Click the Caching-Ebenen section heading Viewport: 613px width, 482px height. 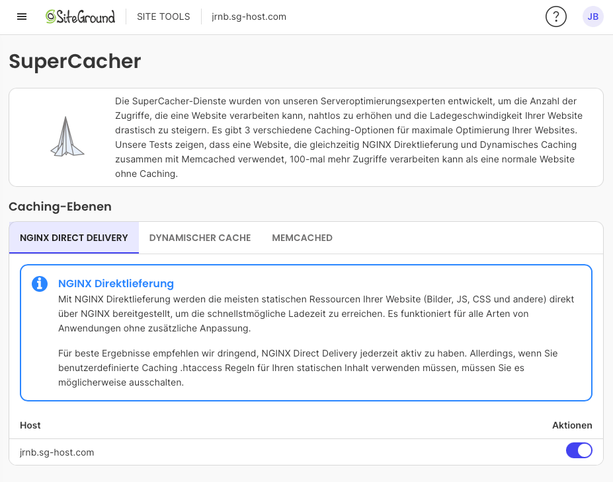point(60,207)
